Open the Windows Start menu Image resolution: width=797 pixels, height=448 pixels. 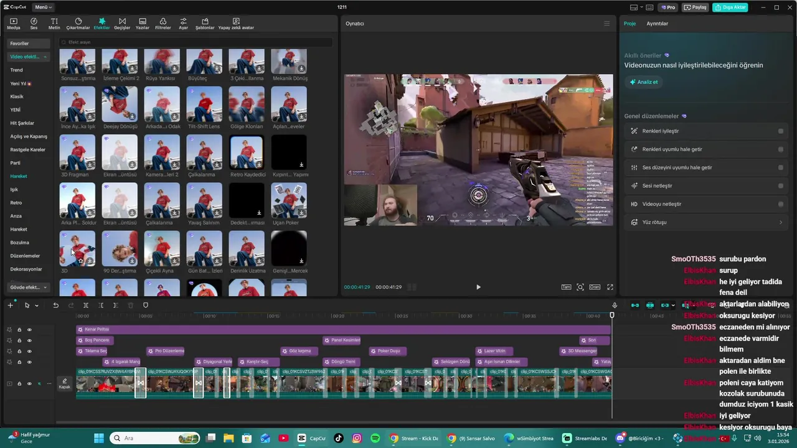click(x=99, y=438)
